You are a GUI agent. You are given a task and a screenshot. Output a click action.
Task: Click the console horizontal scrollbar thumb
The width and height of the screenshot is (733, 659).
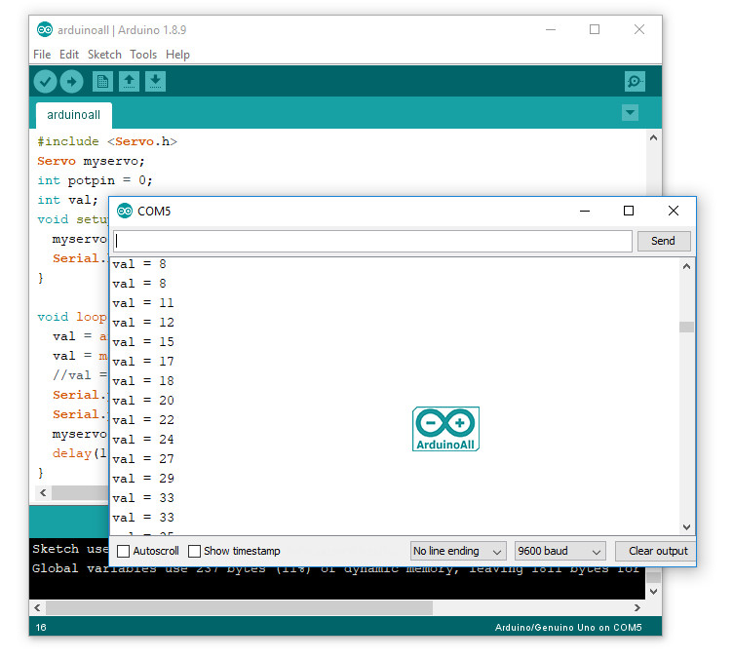point(239,607)
